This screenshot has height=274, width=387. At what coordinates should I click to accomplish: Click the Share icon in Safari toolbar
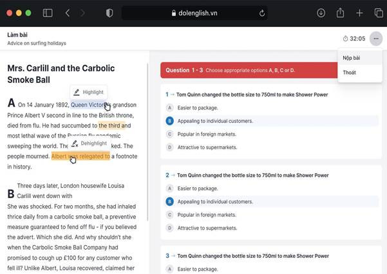(x=340, y=13)
